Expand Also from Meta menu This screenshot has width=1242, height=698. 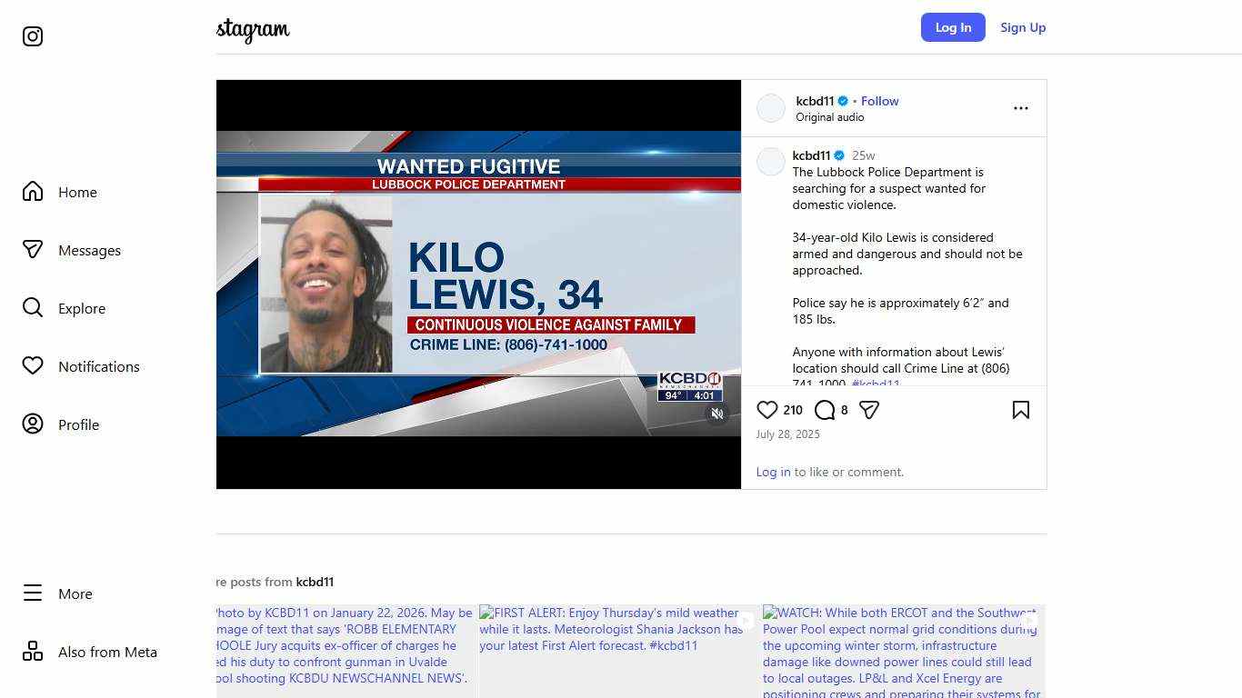(90, 652)
